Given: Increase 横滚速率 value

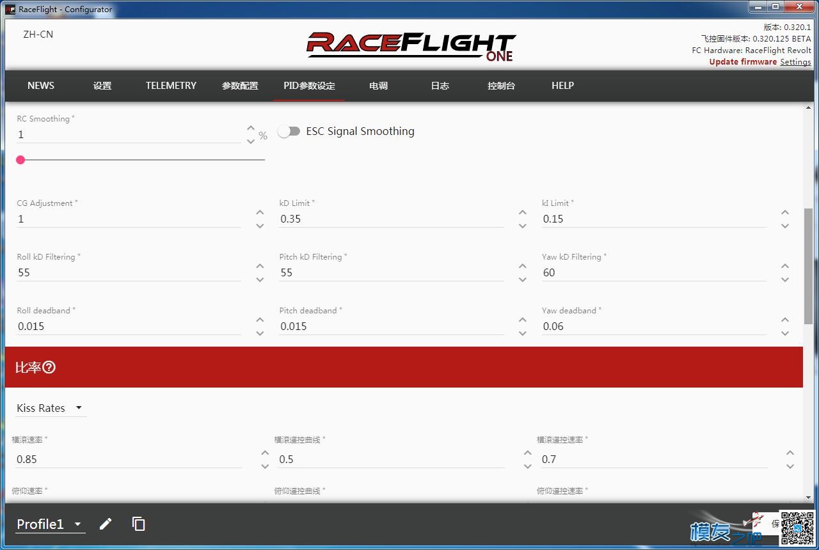Looking at the screenshot, I should point(265,453).
